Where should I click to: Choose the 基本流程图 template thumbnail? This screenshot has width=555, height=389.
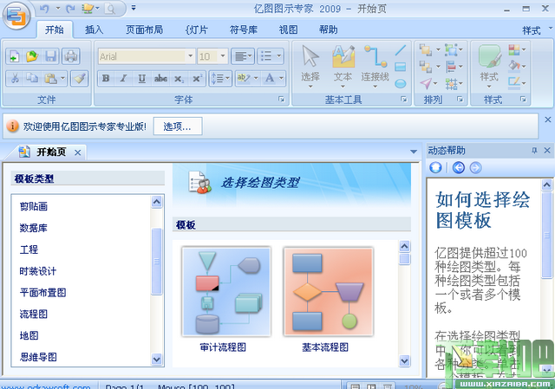328,291
